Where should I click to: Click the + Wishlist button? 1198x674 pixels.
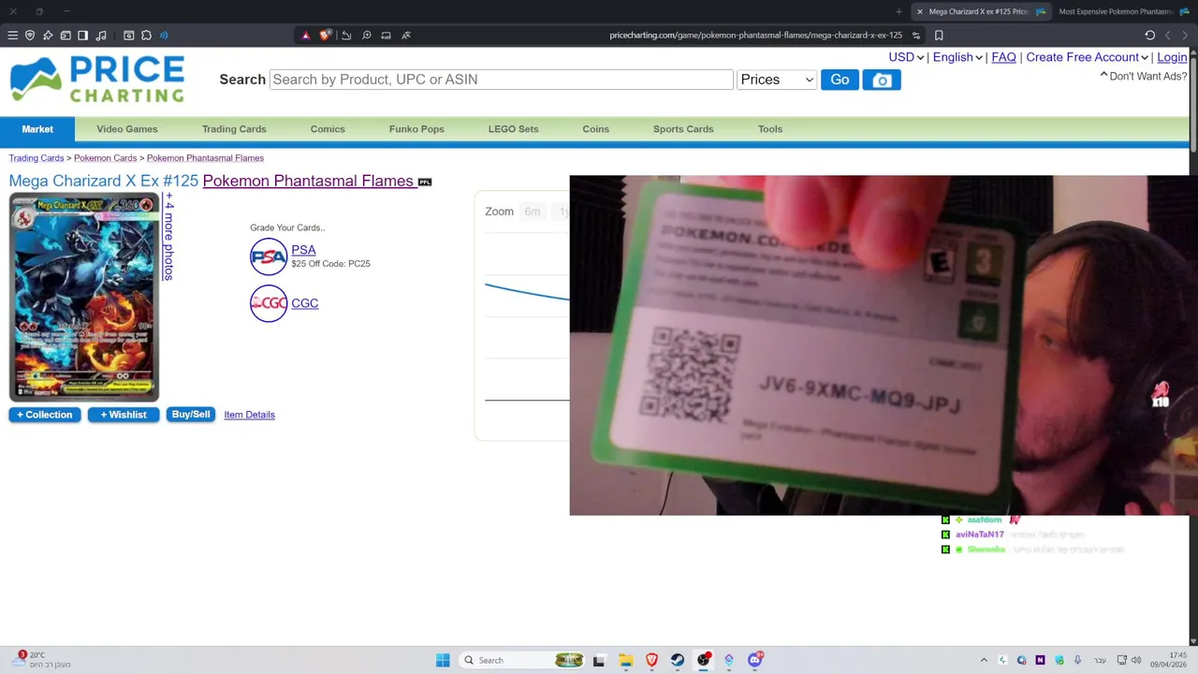(x=124, y=415)
